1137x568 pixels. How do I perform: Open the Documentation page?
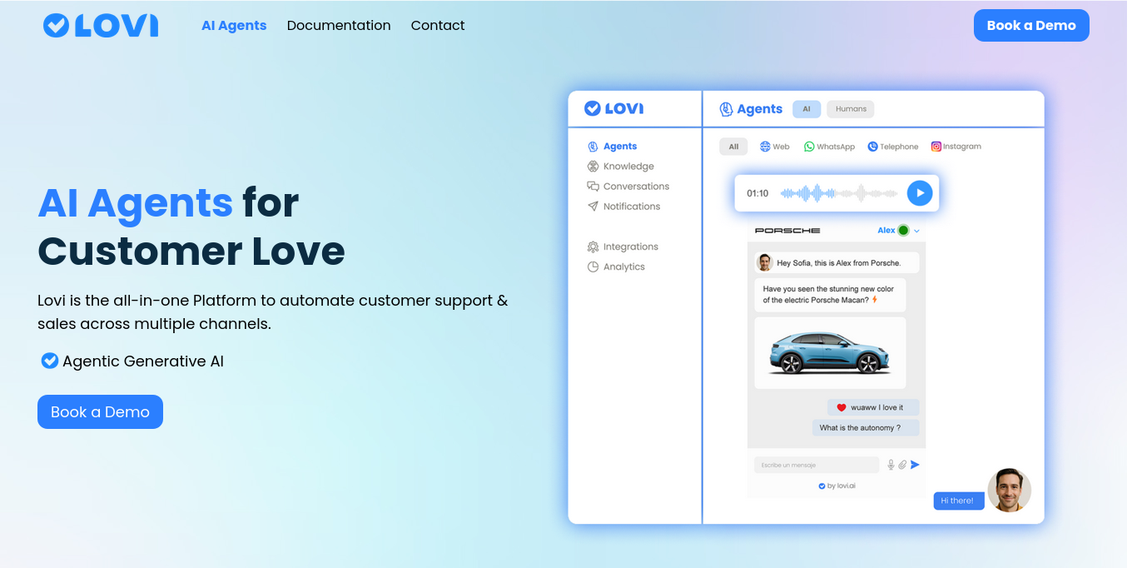[339, 25]
